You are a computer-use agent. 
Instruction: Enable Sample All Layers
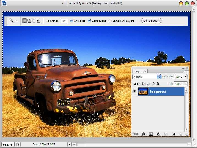pos(110,21)
